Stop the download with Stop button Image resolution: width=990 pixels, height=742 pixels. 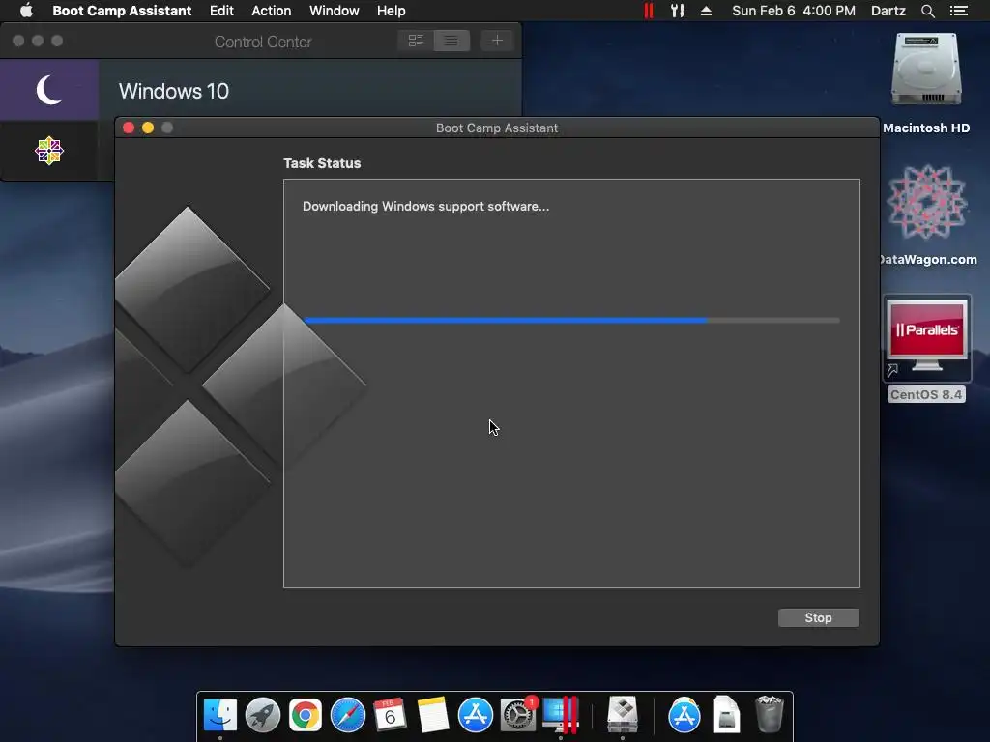[818, 617]
